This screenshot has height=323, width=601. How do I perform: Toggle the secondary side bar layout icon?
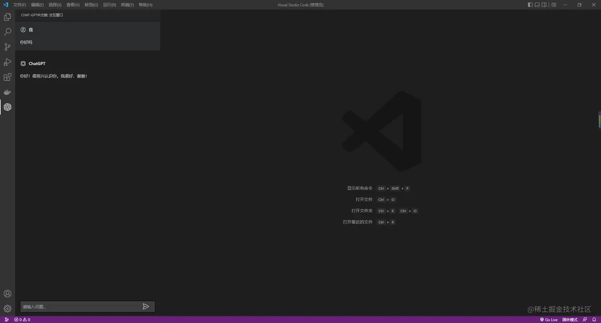coord(544,5)
